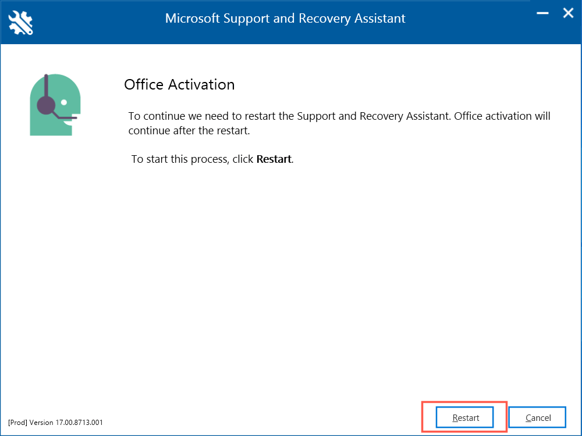Click the dark earpiece on the agent avatar

pos(46,105)
